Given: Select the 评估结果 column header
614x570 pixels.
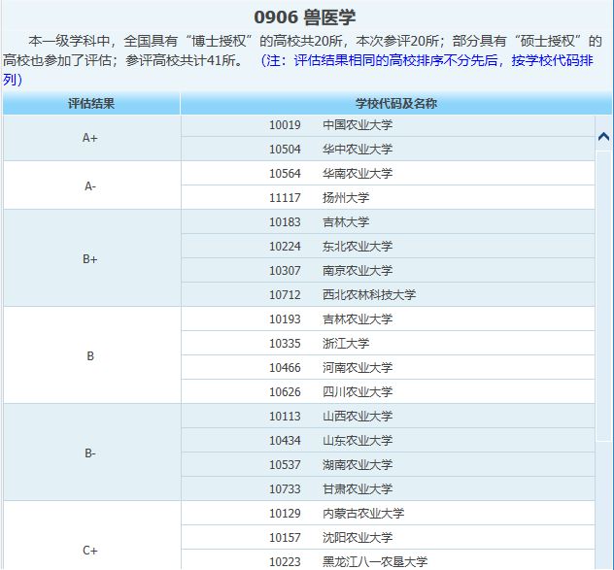Looking at the screenshot, I should pyautogui.click(x=91, y=104).
